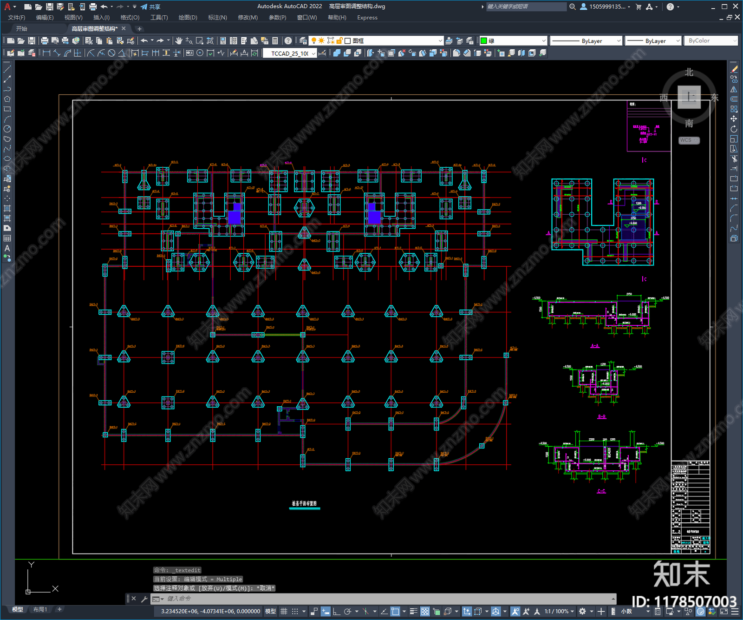Image resolution: width=743 pixels, height=620 pixels.
Task: Switch to the 开始 start tab
Action: [x=22, y=29]
